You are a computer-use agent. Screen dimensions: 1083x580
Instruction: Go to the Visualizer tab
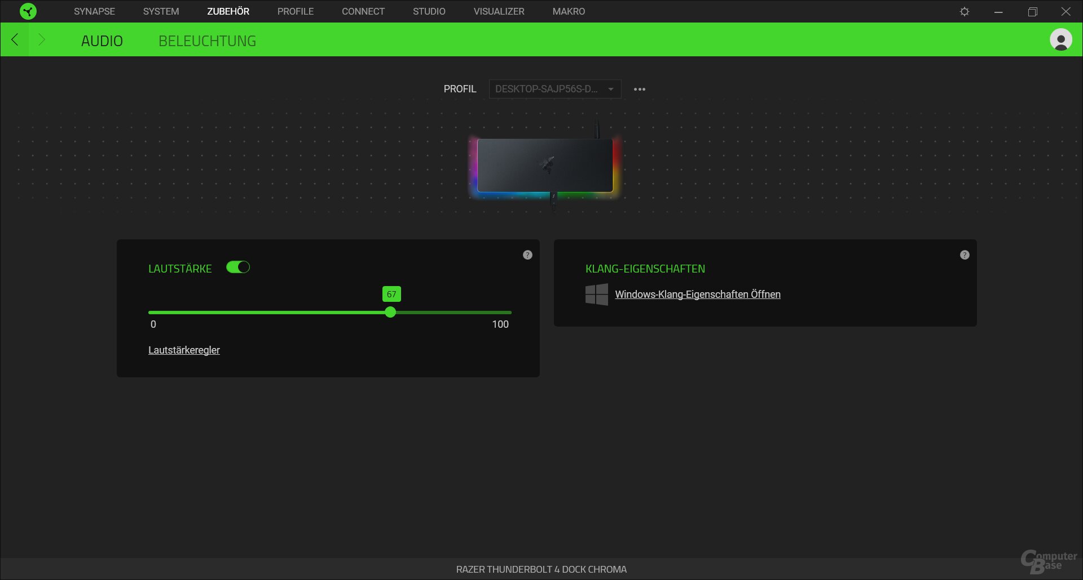pos(499,11)
